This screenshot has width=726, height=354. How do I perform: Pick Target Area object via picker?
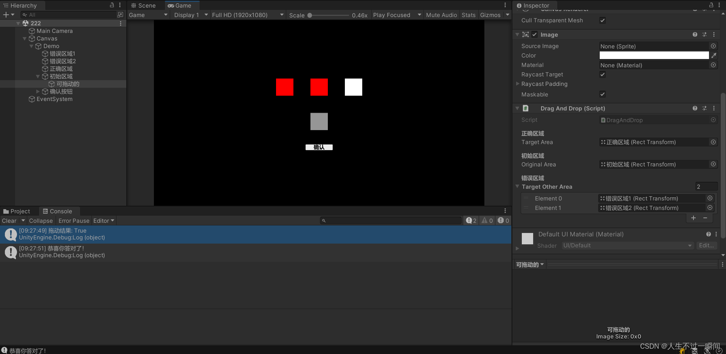point(713,142)
